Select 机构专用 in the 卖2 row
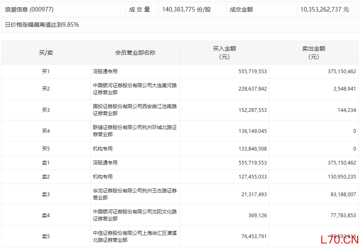 103,177
